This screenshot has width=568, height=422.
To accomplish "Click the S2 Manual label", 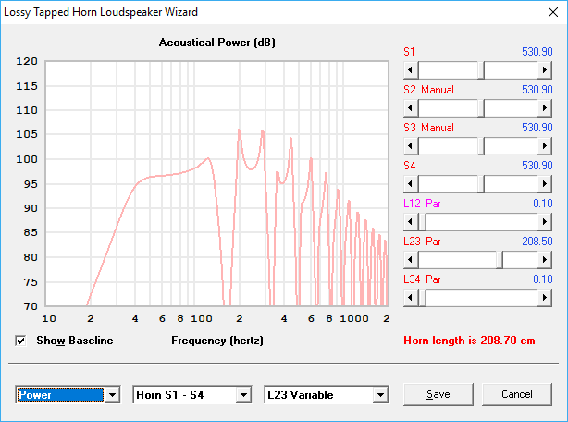I will click(x=428, y=90).
